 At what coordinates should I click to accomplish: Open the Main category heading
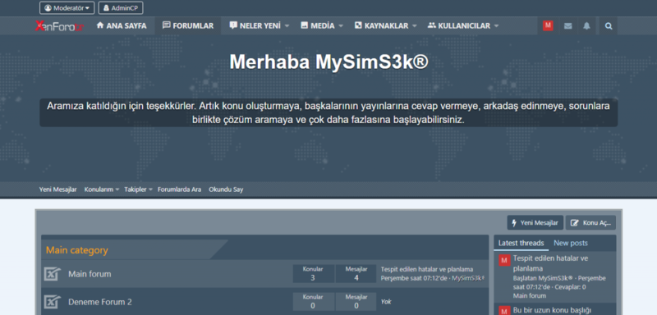(76, 250)
